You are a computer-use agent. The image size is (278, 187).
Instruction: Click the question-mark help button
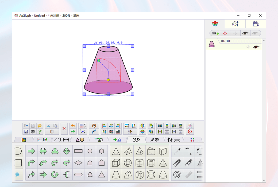39,131
